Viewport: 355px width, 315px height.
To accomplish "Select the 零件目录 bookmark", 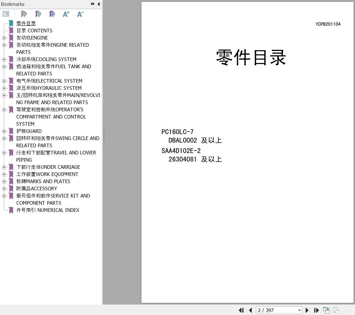I will [26, 24].
